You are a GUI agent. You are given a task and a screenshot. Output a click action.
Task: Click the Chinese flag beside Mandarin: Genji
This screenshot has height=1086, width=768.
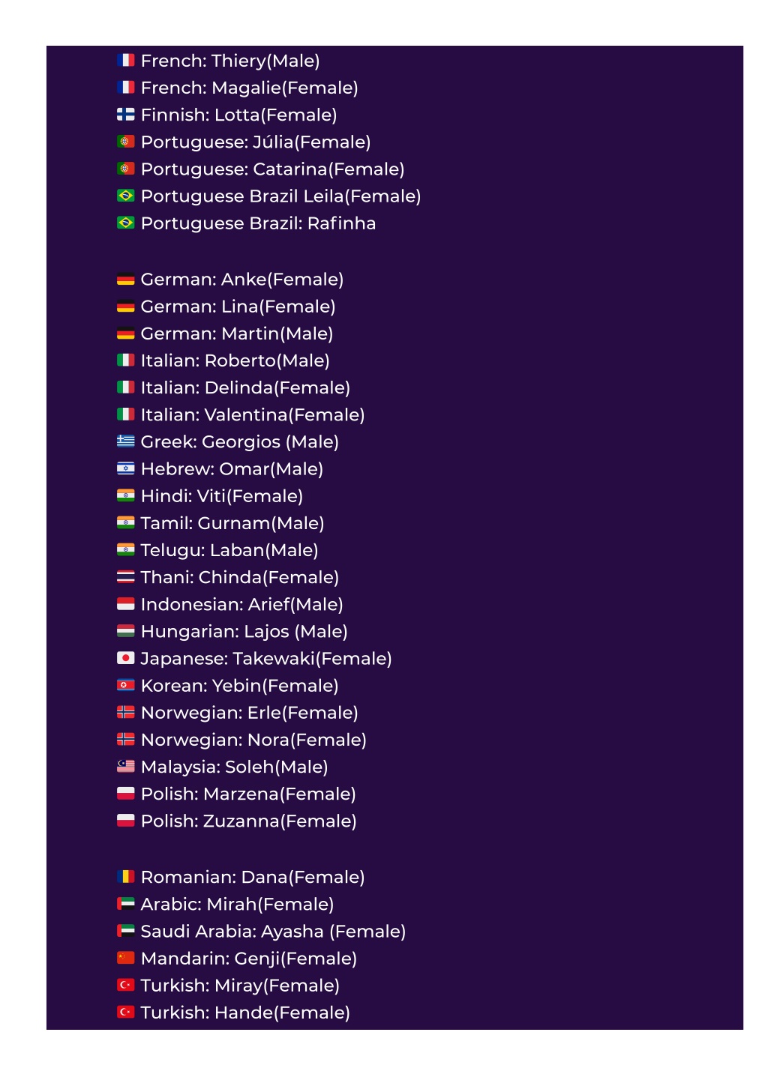[125, 958]
